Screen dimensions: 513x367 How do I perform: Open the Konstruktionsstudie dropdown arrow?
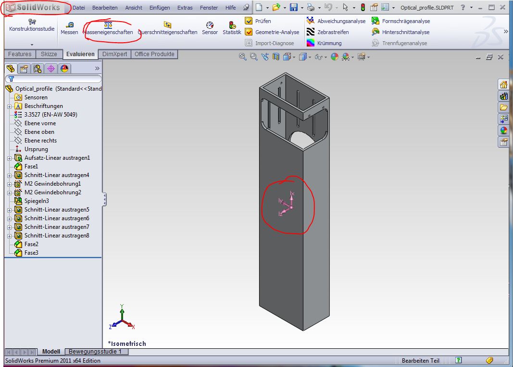click(x=32, y=44)
